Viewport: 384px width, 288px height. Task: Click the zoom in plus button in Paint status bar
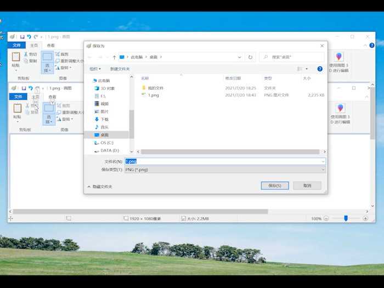click(365, 218)
